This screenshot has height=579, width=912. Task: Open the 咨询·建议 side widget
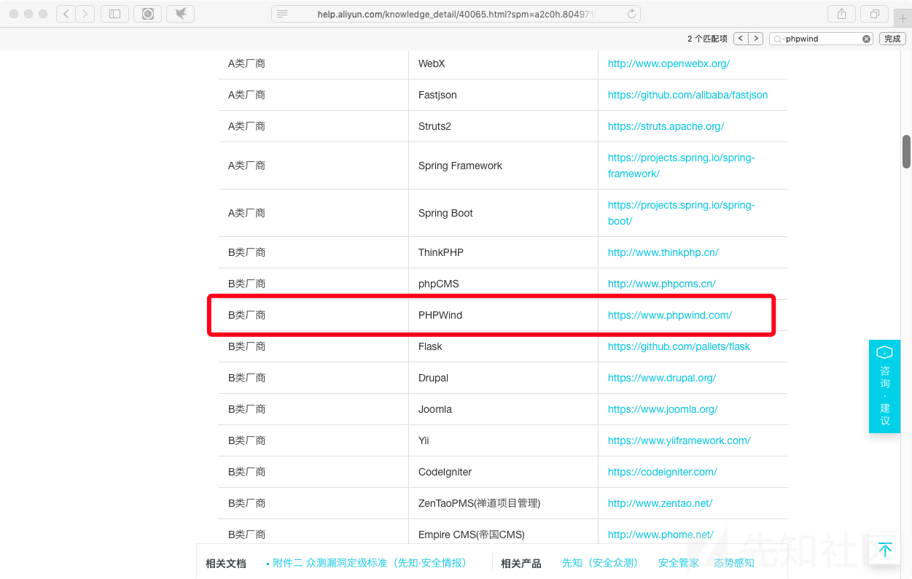pyautogui.click(x=884, y=386)
